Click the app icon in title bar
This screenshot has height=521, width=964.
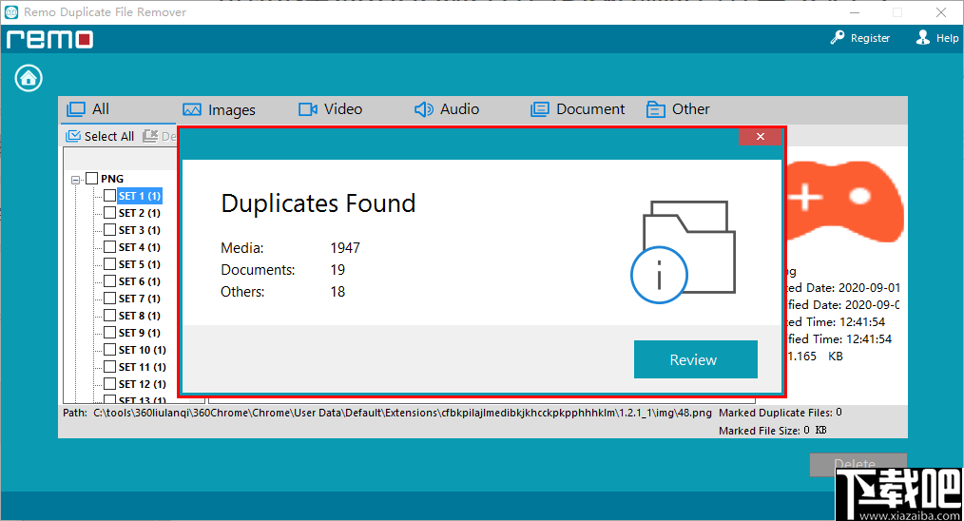click(x=11, y=11)
